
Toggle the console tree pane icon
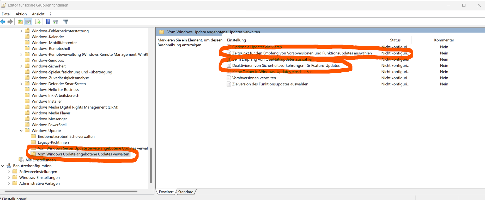28,22
